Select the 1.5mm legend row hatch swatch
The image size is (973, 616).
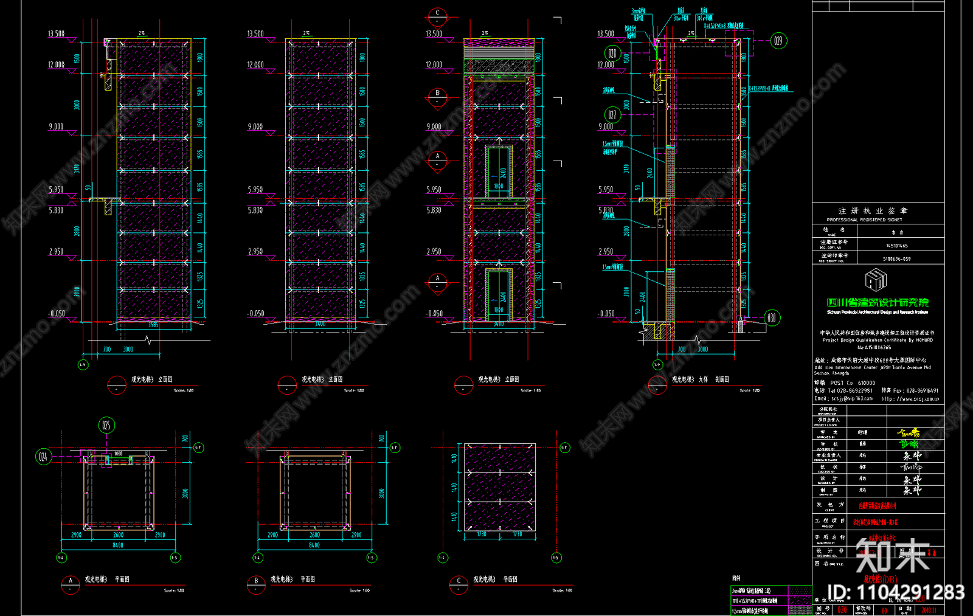click(800, 610)
